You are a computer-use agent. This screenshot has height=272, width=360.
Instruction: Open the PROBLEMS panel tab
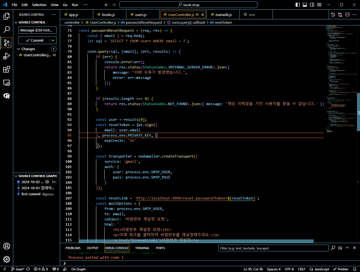coord(73,248)
